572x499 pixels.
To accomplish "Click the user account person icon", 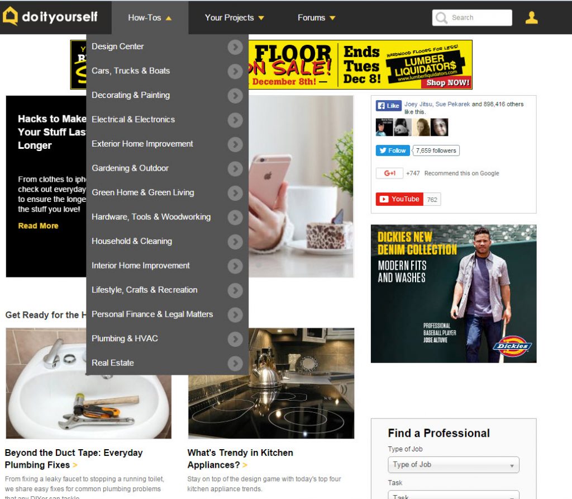I will (531, 17).
